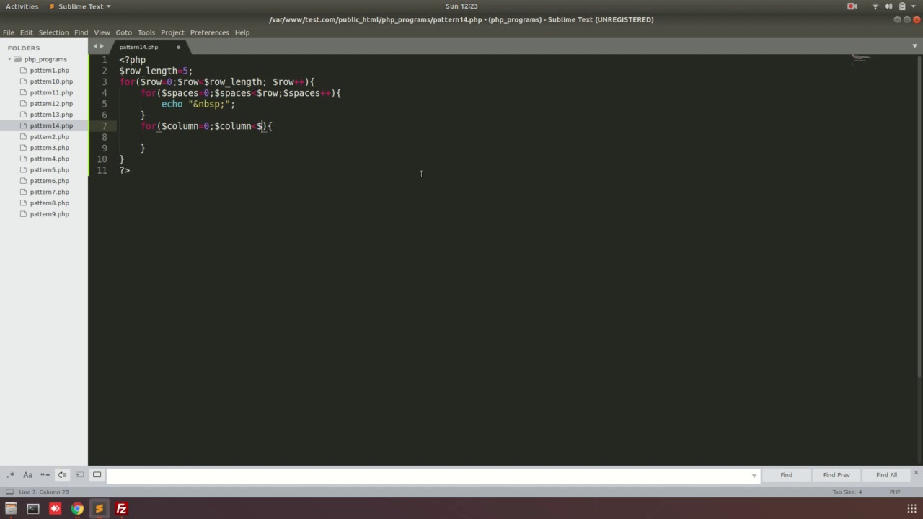Open the tab list dropdown arrow

coord(914,46)
